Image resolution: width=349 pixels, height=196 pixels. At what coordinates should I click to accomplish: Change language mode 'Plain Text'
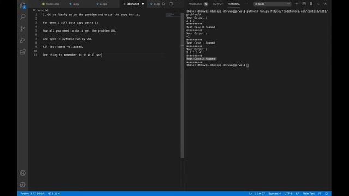[309, 194]
